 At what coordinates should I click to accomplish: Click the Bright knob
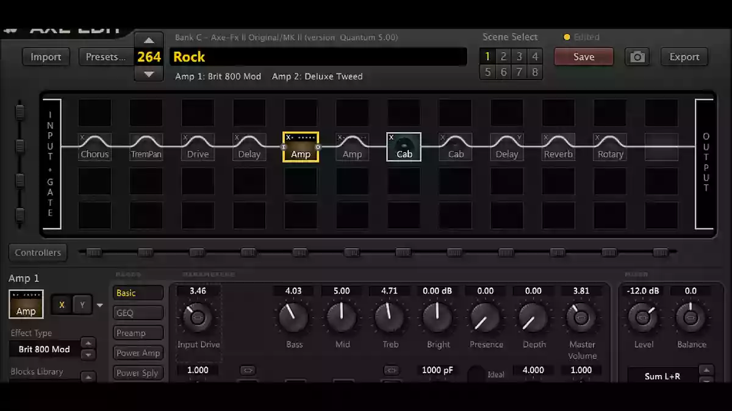[437, 317]
